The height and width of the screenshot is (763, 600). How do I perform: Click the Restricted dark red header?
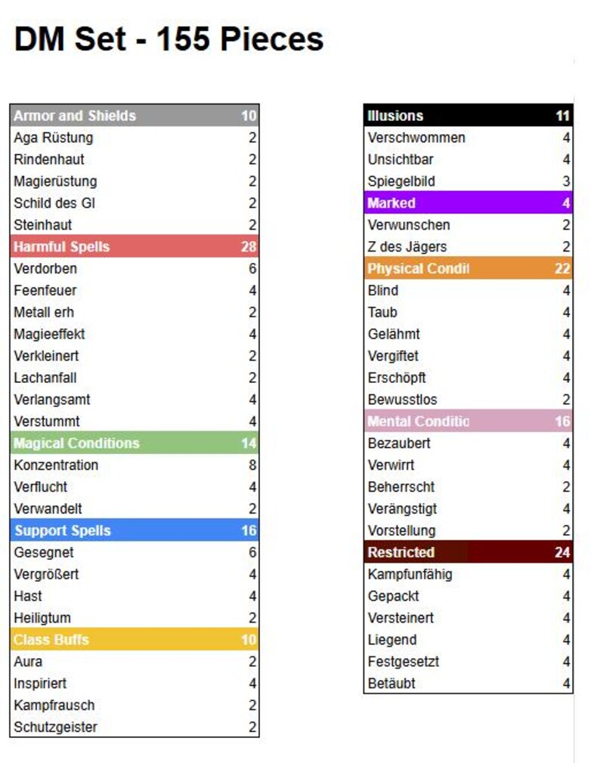point(468,551)
